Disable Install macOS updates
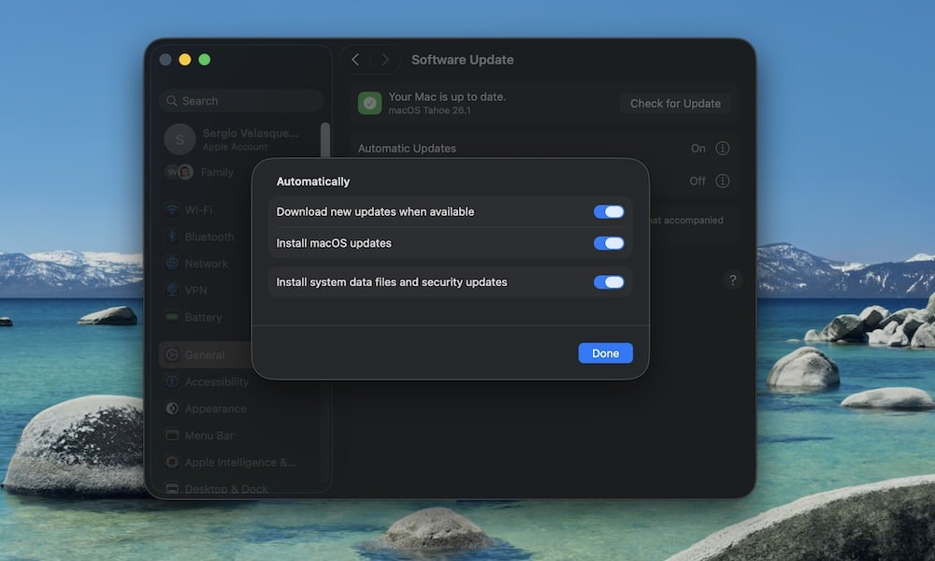Screen dimensions: 935x561 609,243
